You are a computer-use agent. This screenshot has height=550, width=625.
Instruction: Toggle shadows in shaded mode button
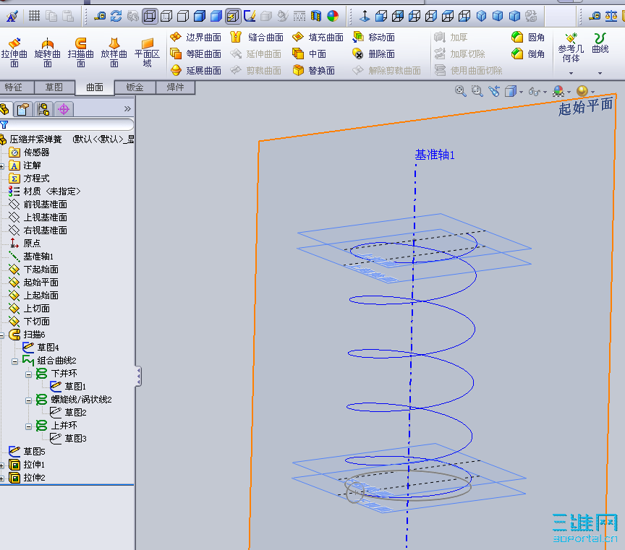[233, 17]
